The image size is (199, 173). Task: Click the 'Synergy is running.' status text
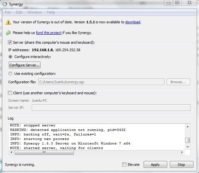pyautogui.click(x=20, y=165)
